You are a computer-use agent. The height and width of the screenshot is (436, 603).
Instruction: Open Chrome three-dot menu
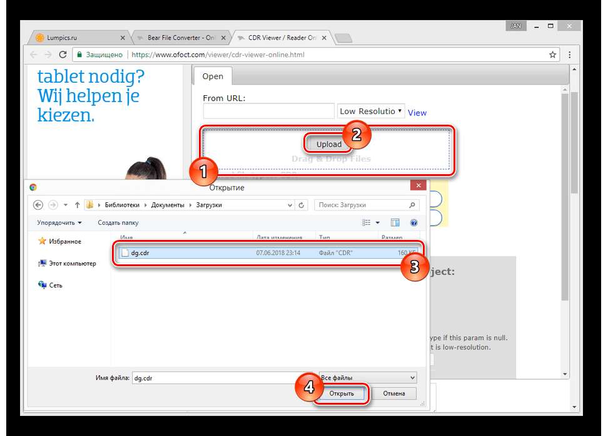coord(570,54)
